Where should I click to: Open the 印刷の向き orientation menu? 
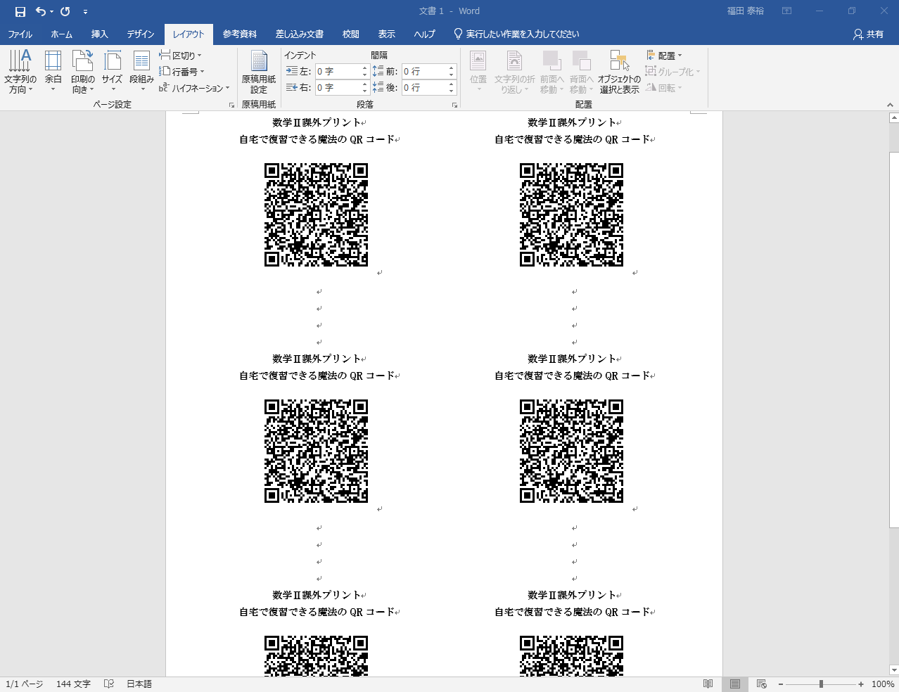(x=82, y=71)
